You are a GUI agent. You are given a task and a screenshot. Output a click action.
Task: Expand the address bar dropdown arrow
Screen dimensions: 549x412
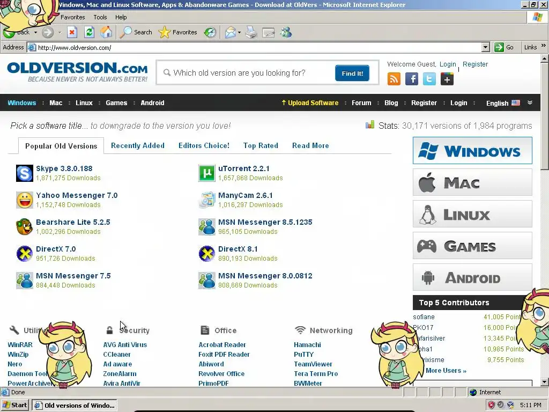tap(485, 47)
